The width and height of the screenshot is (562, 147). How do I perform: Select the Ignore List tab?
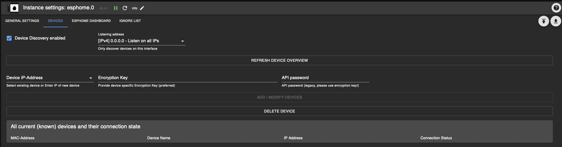[130, 21]
